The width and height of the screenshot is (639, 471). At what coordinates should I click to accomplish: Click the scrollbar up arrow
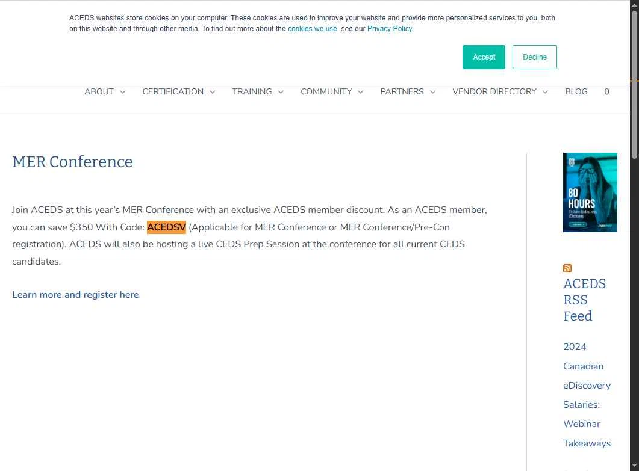(x=635, y=4)
